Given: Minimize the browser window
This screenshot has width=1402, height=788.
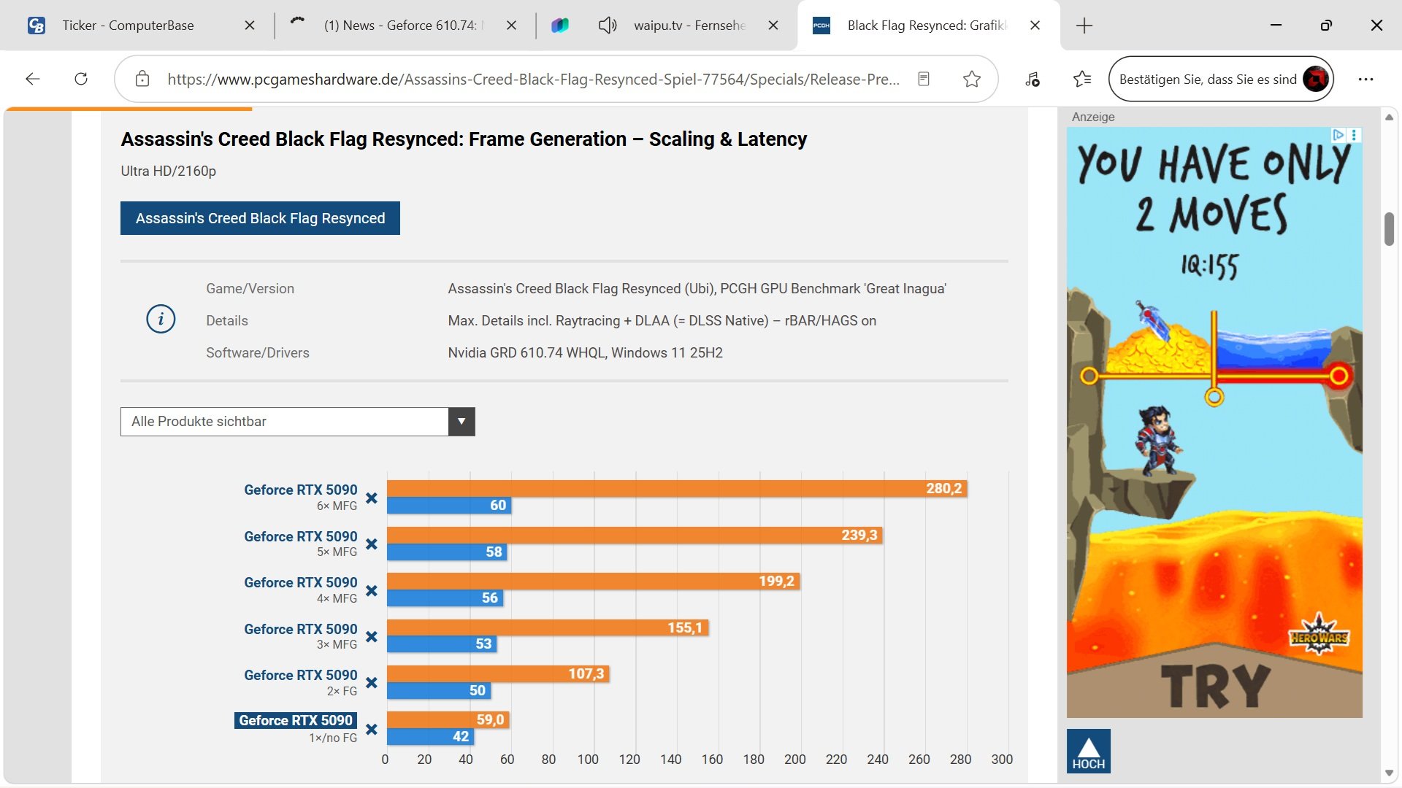Looking at the screenshot, I should coord(1276,26).
